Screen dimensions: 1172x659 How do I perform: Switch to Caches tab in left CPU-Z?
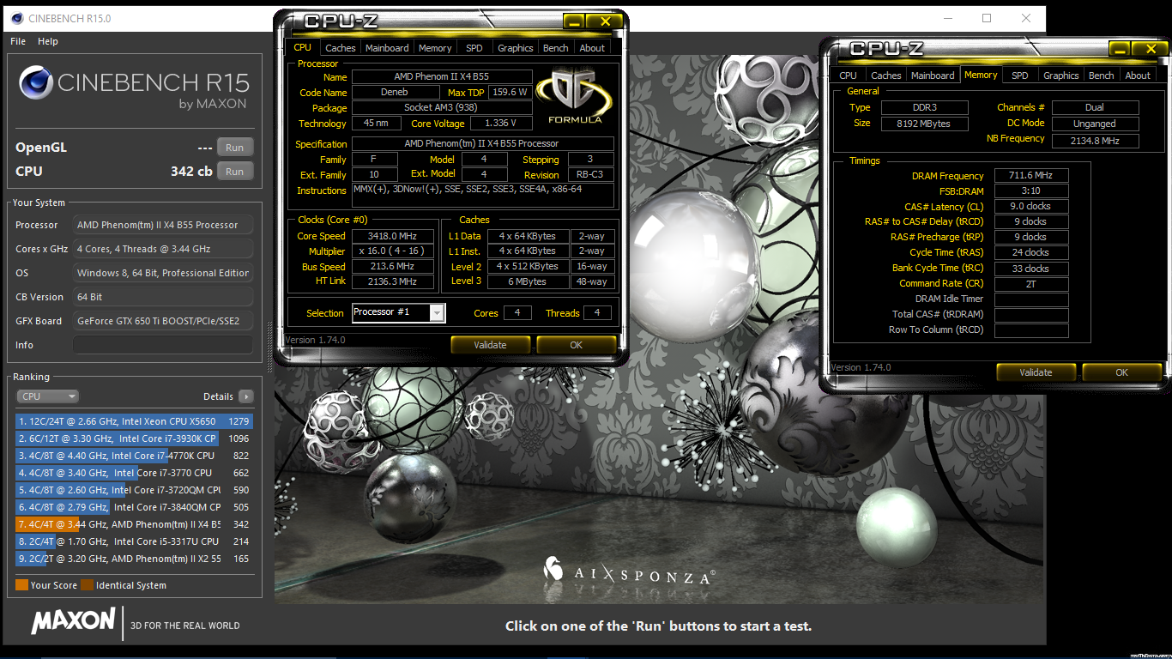(341, 48)
